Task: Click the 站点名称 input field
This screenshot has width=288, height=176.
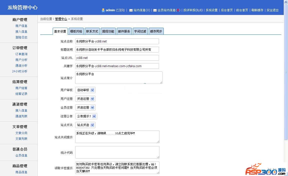Action: coord(117,41)
